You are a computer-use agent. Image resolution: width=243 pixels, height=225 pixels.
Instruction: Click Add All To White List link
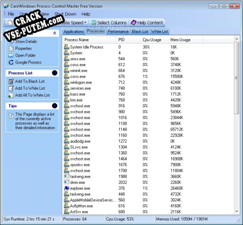33,95
